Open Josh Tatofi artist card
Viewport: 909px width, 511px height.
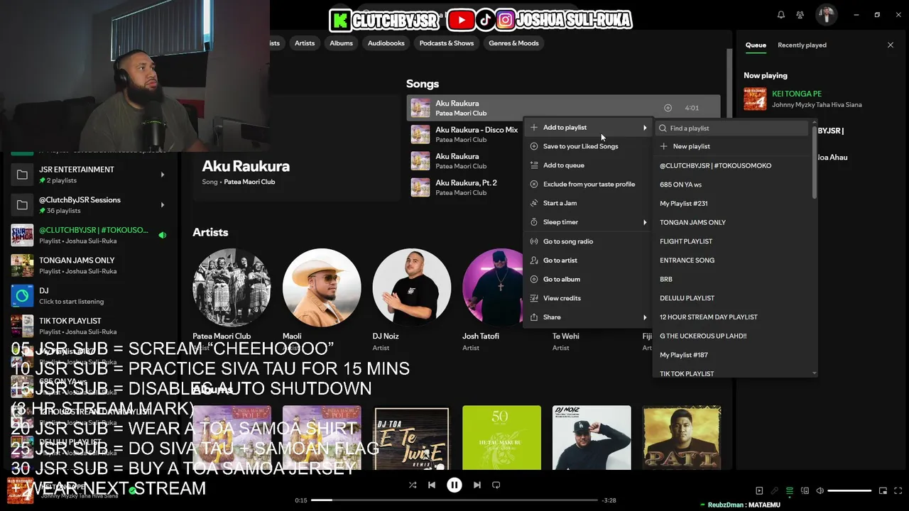[x=492, y=300]
